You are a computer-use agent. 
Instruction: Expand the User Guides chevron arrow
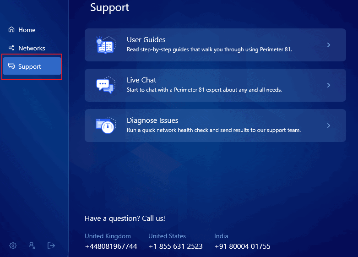coord(329,45)
